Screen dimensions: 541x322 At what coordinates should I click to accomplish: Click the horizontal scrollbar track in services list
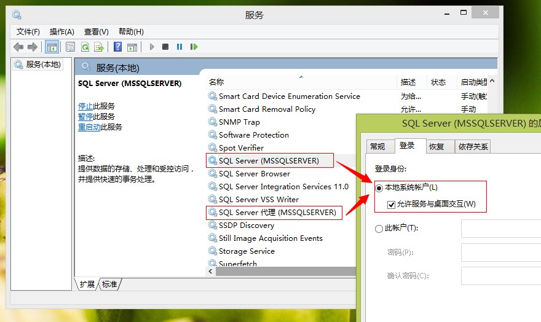(286, 272)
